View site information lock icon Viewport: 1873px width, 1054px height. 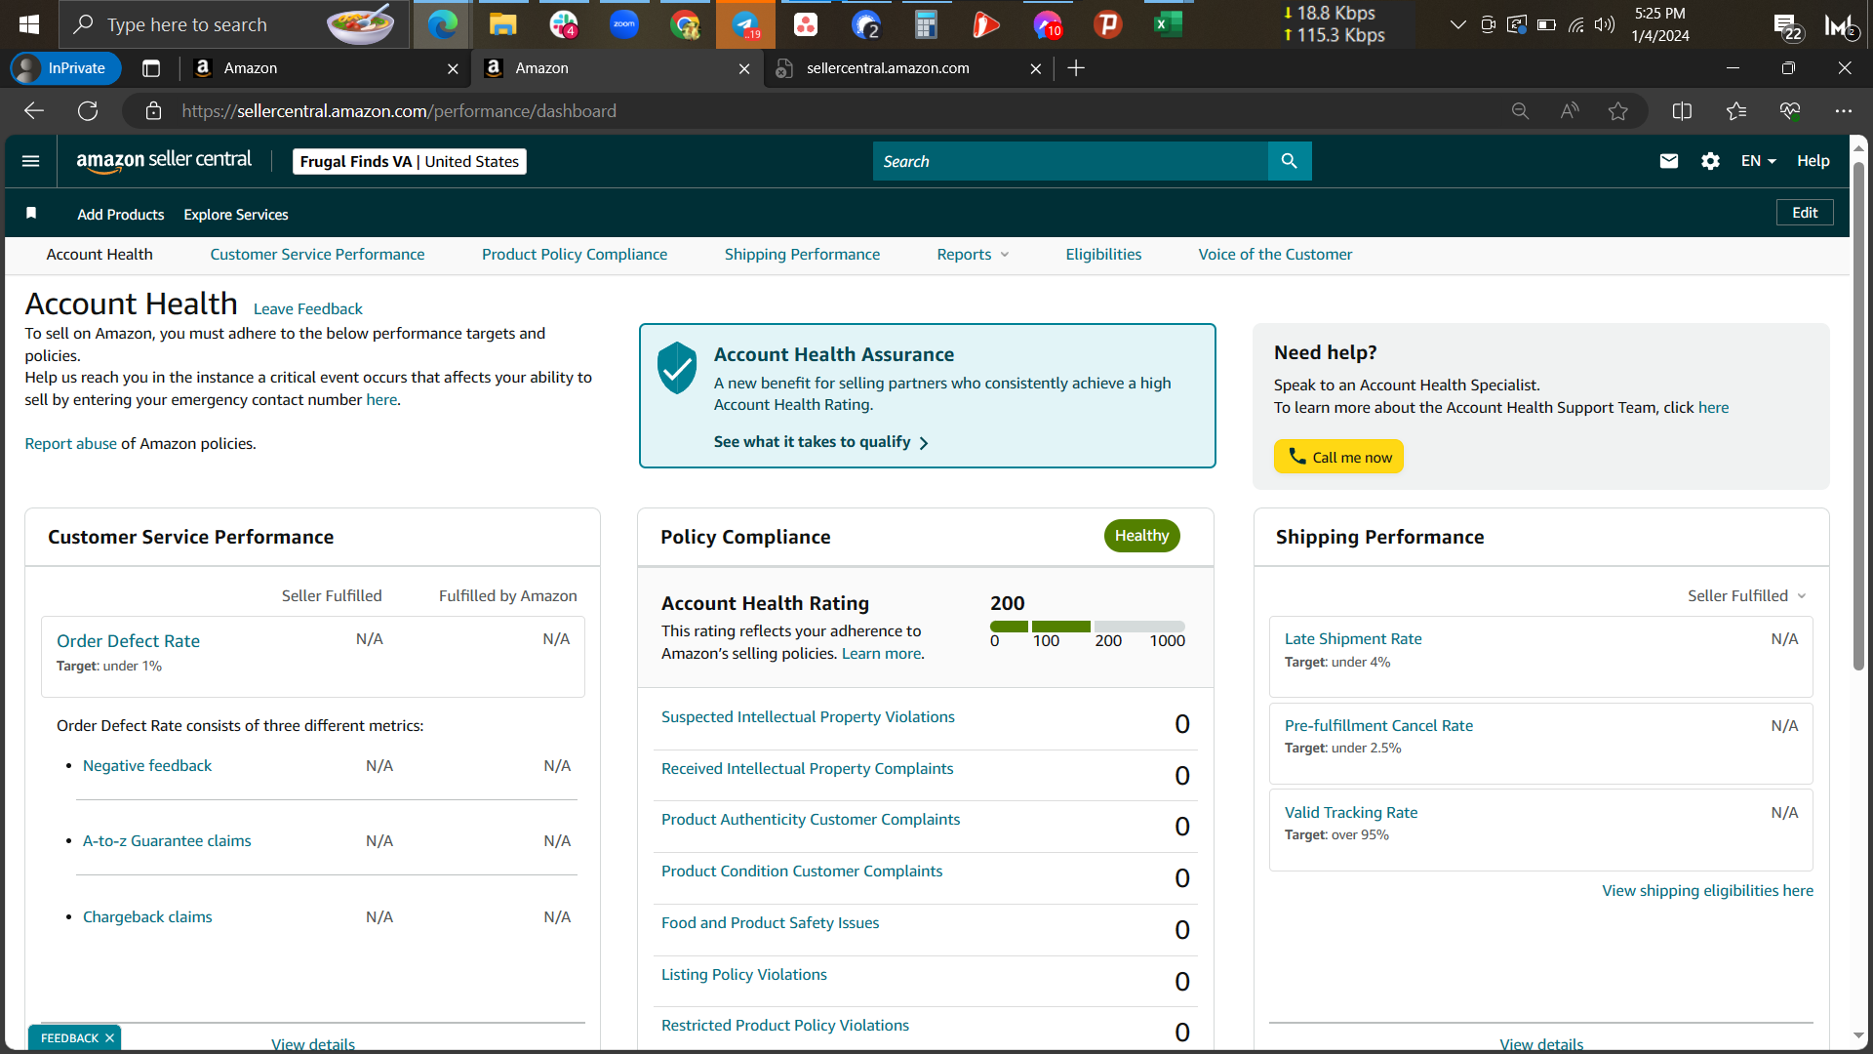click(153, 111)
